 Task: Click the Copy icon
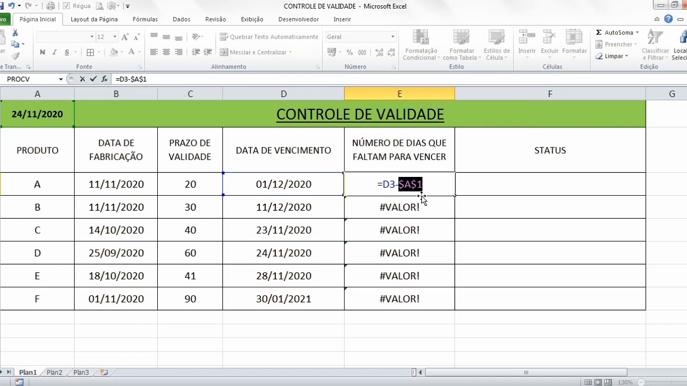(x=15, y=44)
